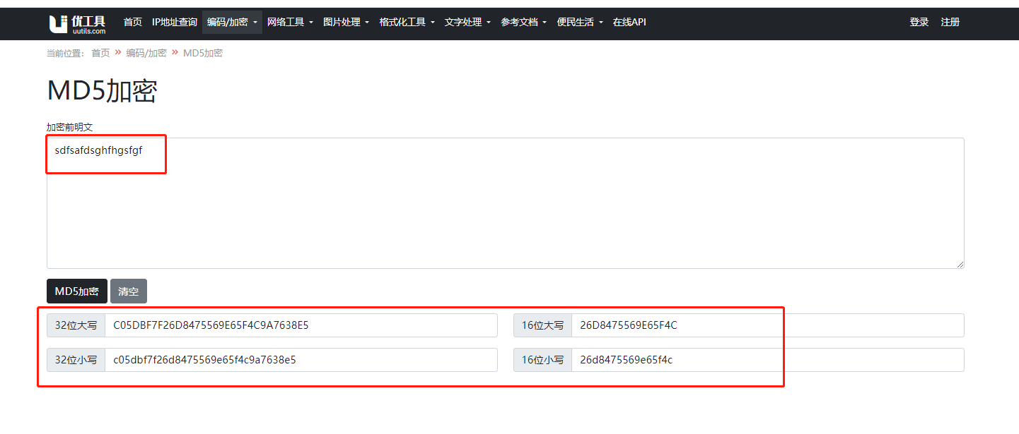This screenshot has width=1019, height=434.
Task: Select the 32位大写 result field
Action: [x=301, y=325]
